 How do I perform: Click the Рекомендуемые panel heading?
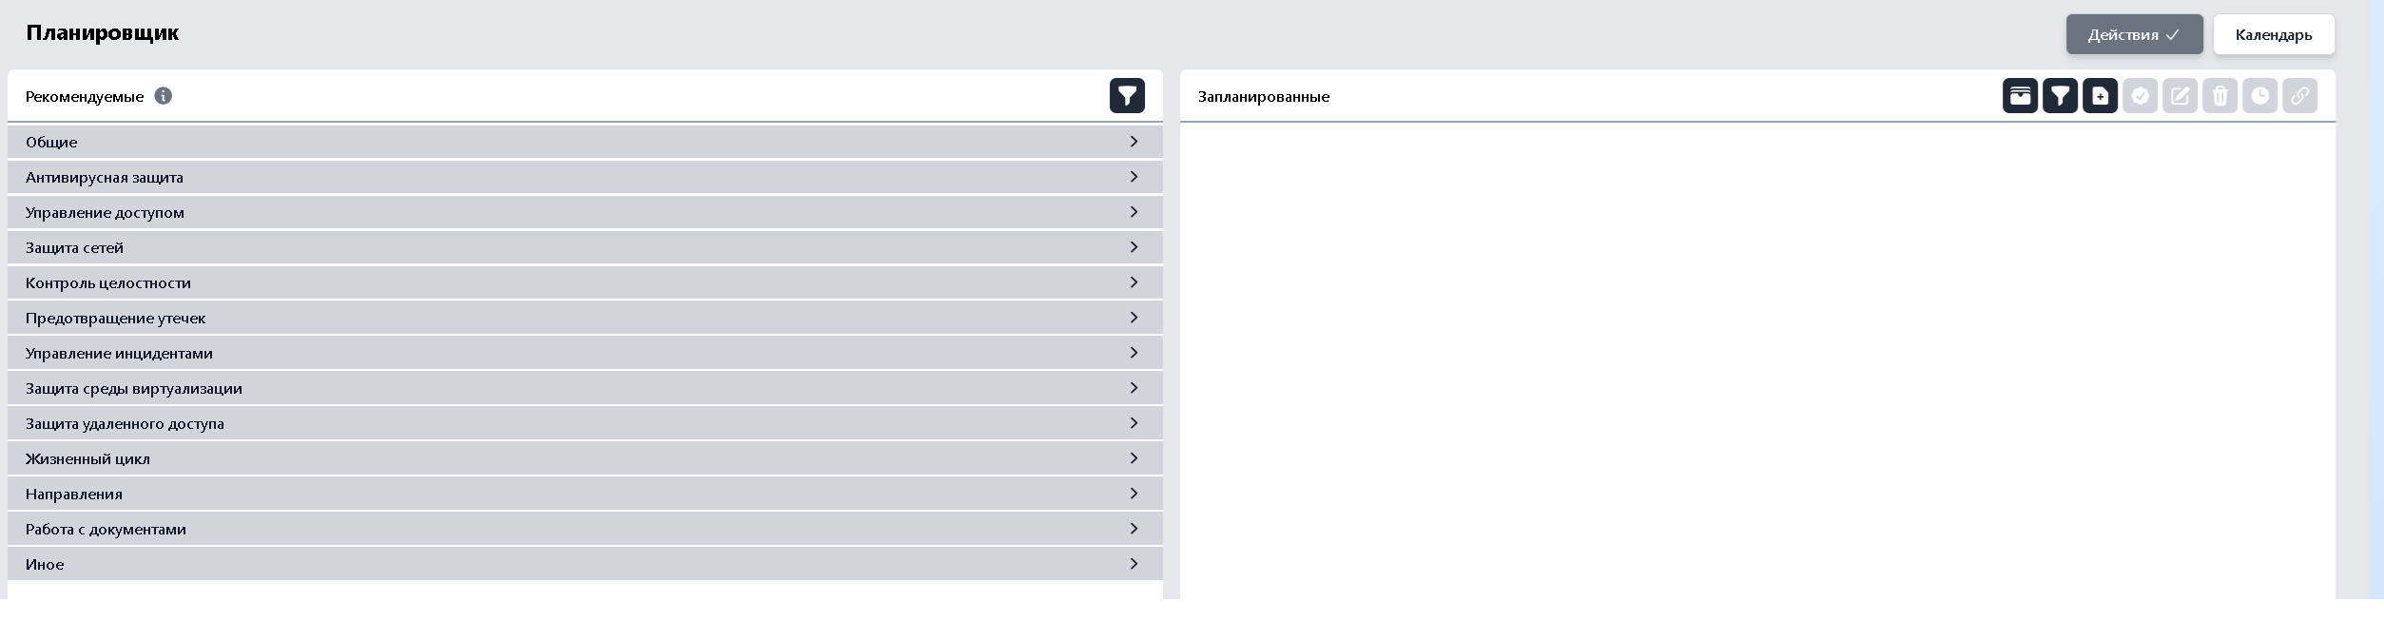coord(85,97)
